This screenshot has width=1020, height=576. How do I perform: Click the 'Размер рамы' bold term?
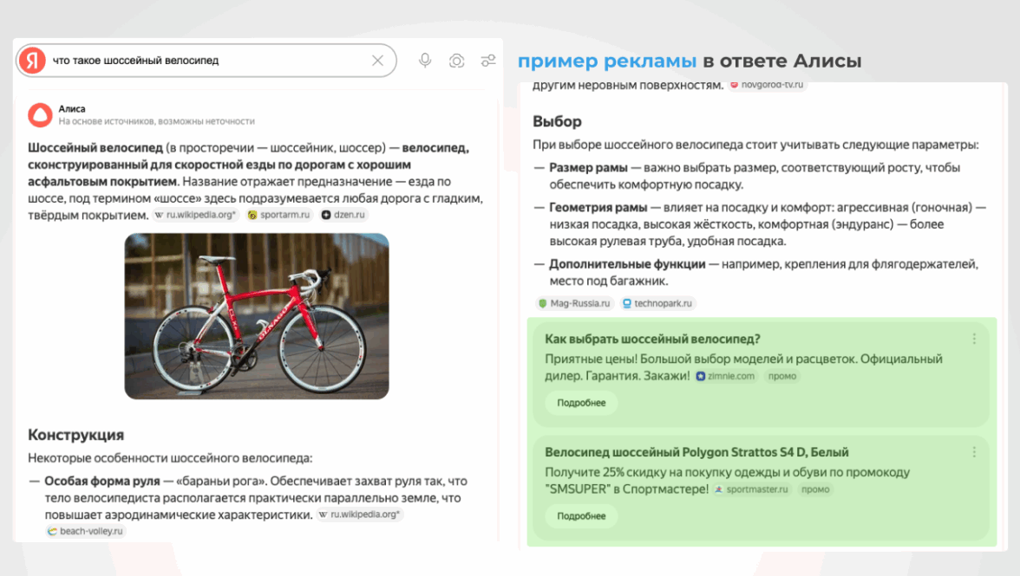[x=588, y=167]
